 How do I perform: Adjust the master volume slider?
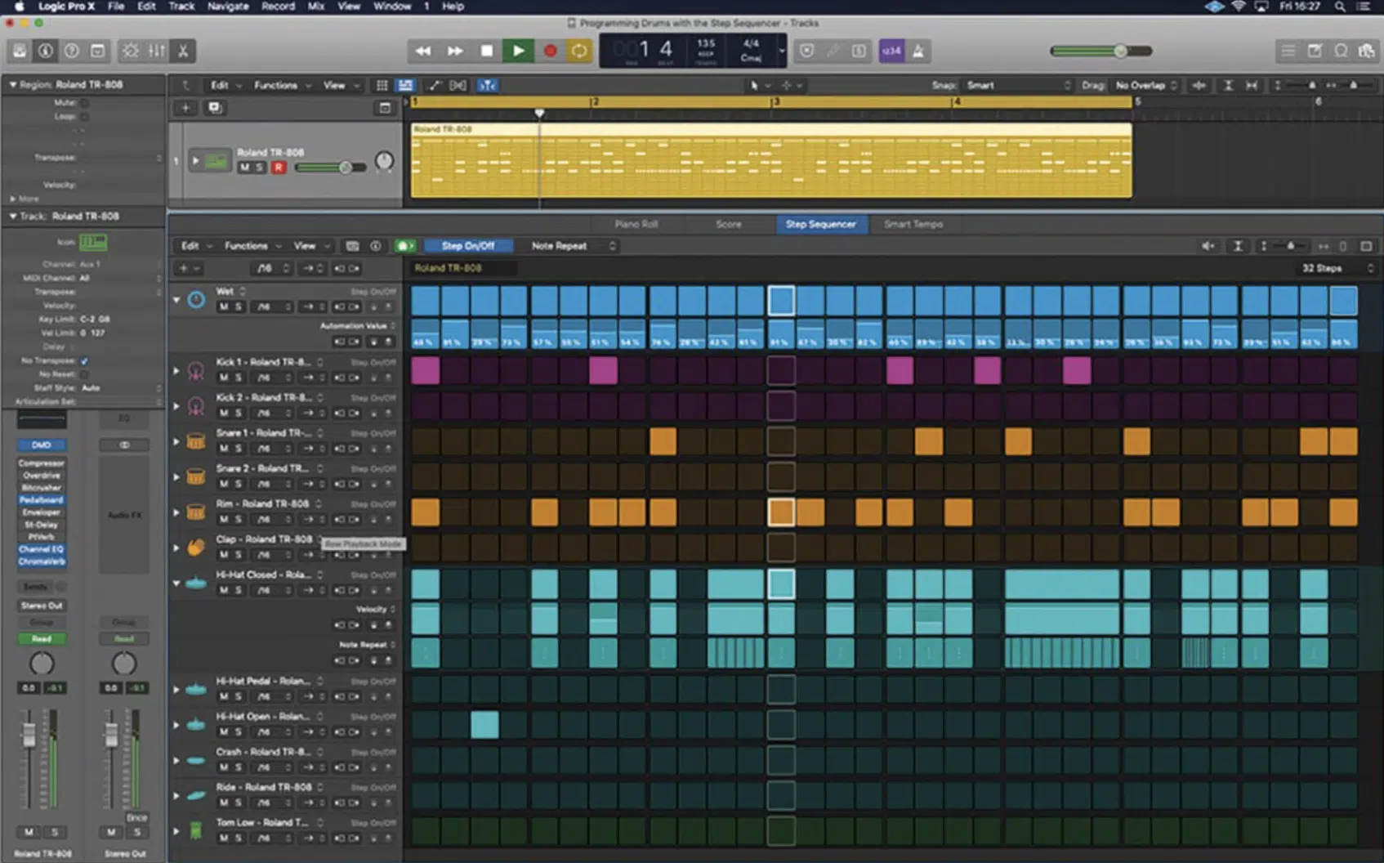point(1101,51)
